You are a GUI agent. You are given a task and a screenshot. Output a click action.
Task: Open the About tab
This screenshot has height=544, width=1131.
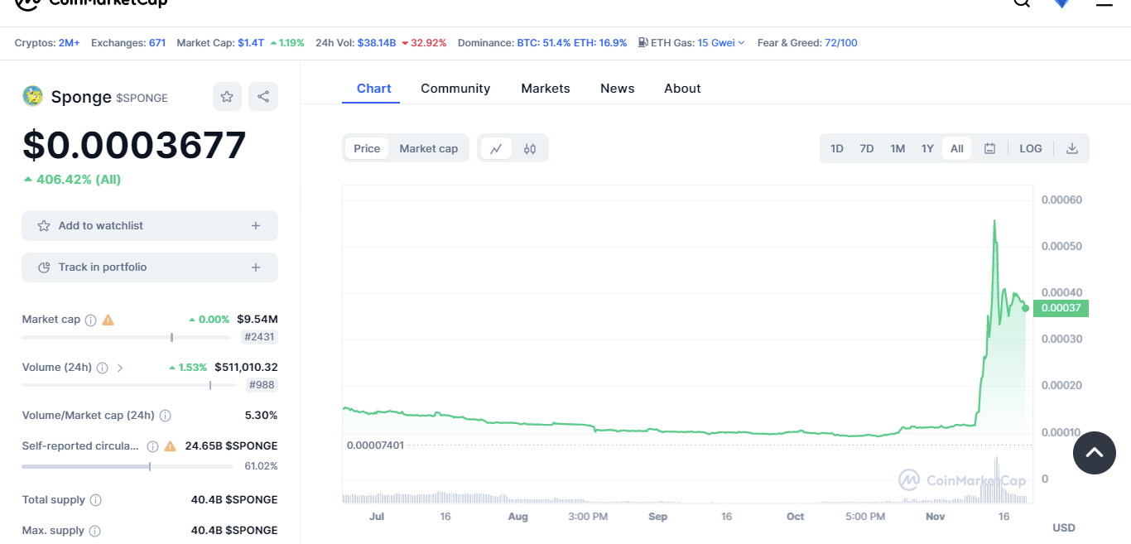[x=682, y=89]
